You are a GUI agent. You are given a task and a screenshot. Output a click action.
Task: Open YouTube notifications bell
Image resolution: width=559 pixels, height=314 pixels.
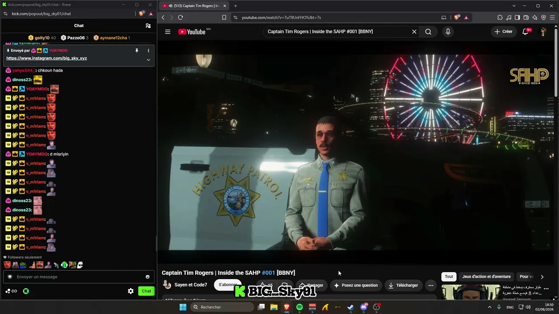tap(525, 31)
